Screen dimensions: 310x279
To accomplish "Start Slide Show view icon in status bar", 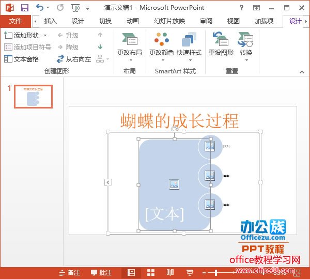I will tap(190, 273).
